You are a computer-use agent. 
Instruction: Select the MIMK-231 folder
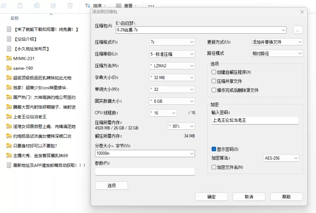pos(21,58)
